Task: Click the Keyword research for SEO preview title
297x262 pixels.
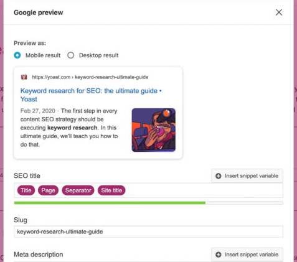Action: point(91,95)
